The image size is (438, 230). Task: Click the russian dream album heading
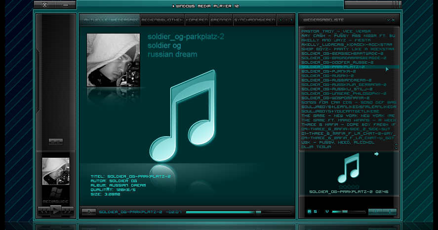[x=172, y=54]
